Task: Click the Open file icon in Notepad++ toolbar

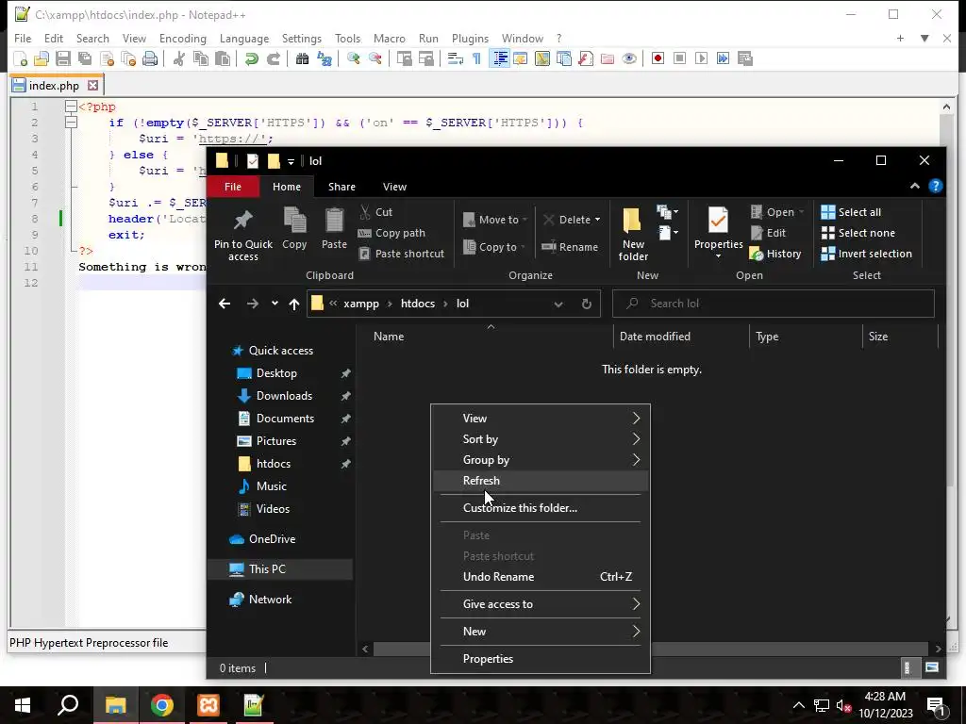Action: pos(42,59)
